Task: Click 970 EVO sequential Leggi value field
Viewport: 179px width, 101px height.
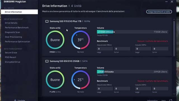Action: click(105, 49)
